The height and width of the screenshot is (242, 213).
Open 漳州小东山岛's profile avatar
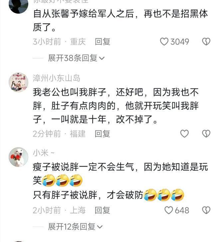click(x=19, y=82)
